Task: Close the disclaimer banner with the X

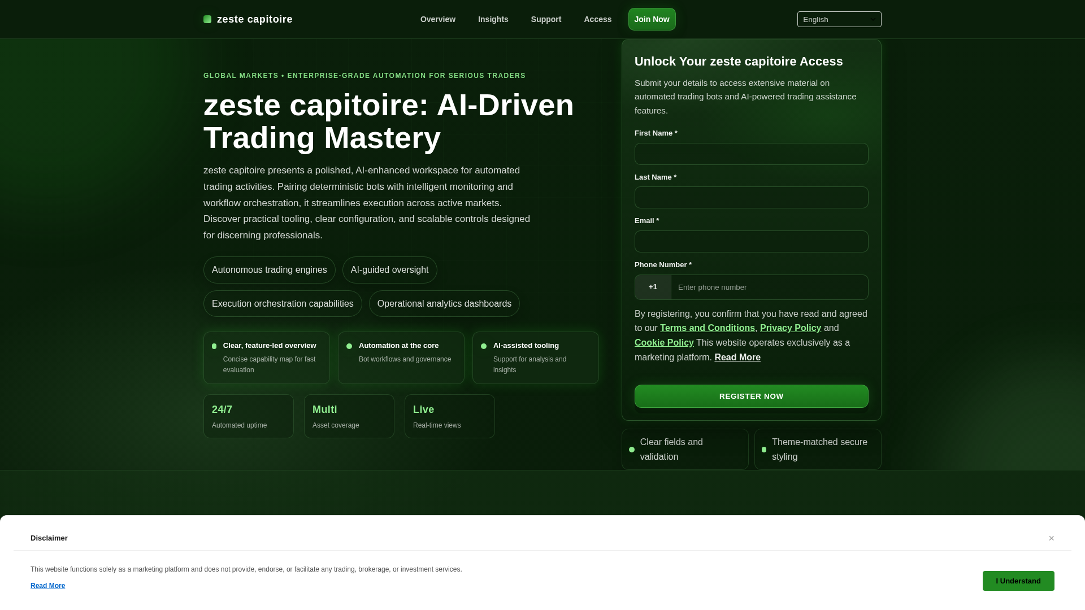Action: coord(1051,538)
